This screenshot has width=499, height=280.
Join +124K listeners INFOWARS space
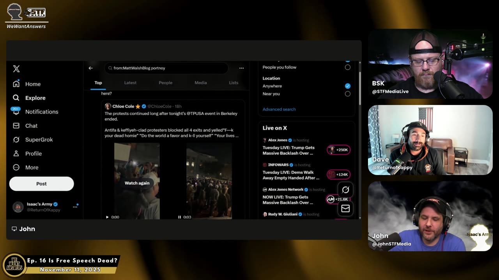click(x=338, y=175)
